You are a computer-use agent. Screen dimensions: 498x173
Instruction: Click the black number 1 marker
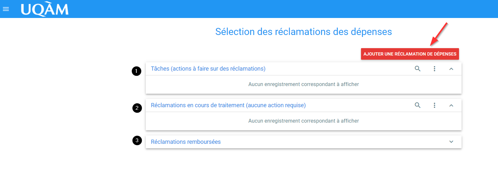tap(137, 71)
